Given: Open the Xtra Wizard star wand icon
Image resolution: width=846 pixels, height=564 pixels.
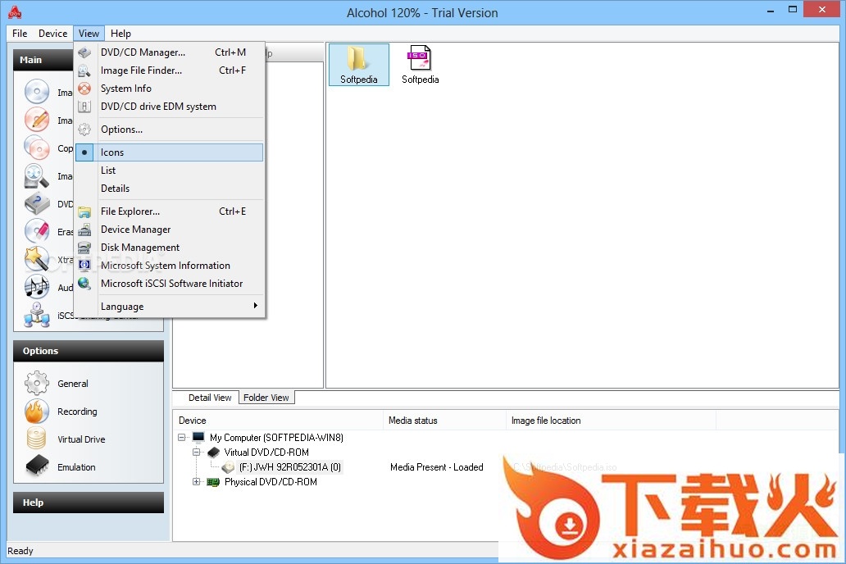Looking at the screenshot, I should [x=37, y=259].
